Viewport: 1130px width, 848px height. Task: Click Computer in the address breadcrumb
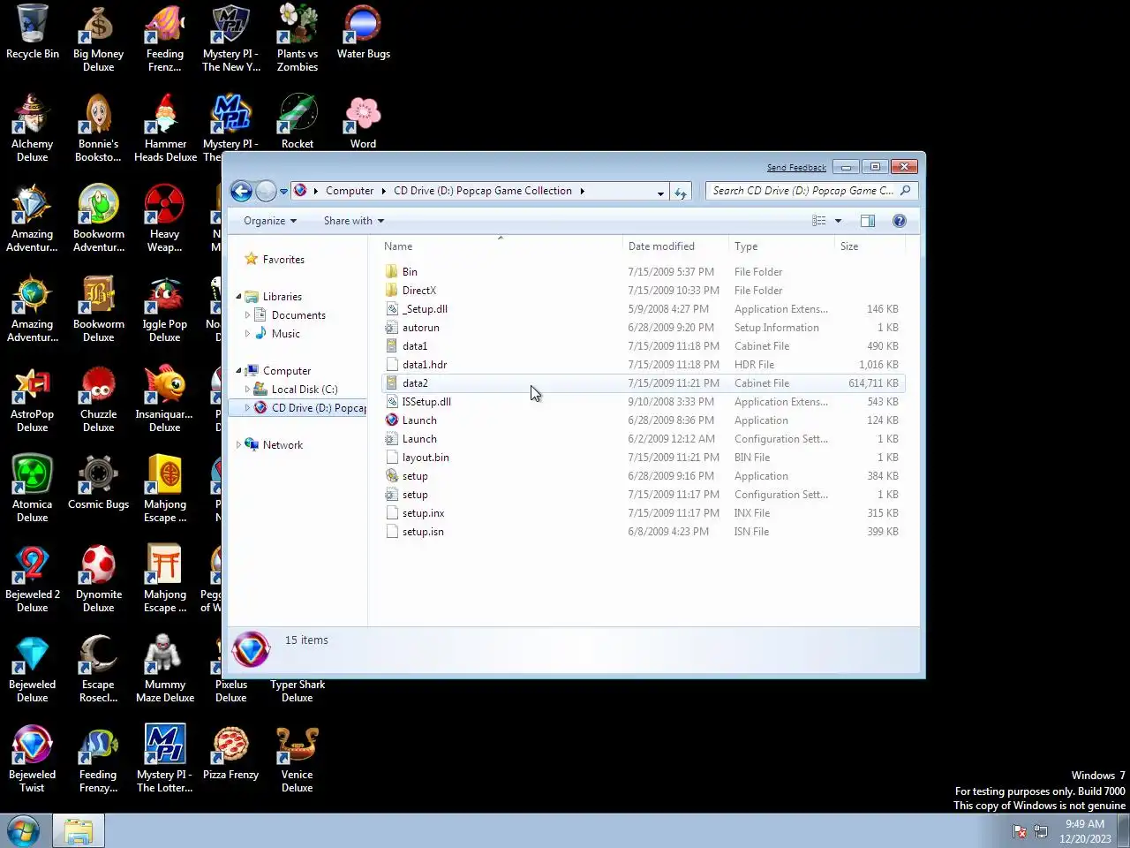point(350,191)
